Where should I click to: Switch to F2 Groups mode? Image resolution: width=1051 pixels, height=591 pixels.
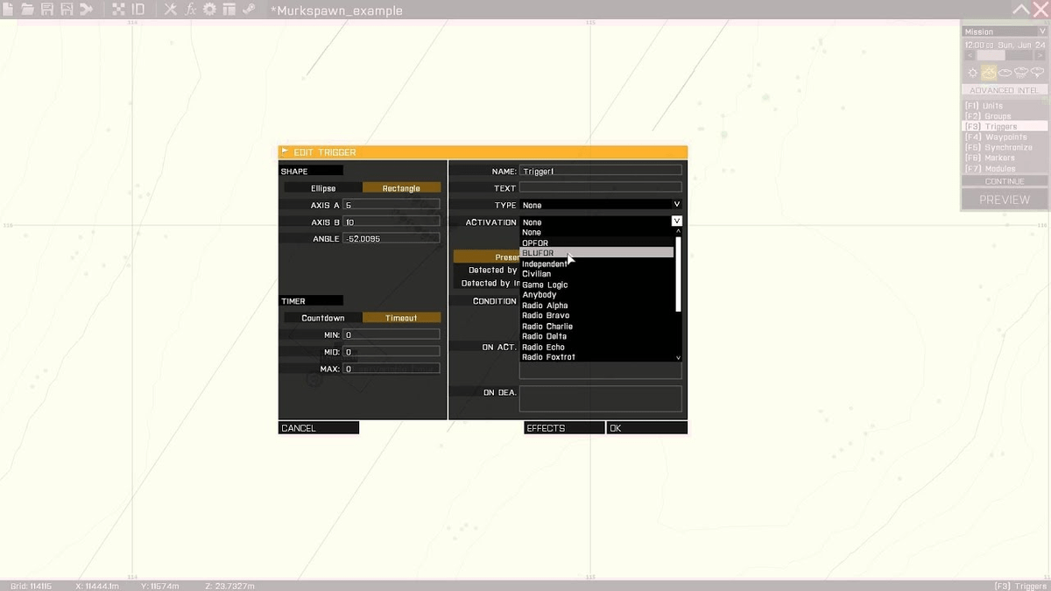pos(1005,116)
